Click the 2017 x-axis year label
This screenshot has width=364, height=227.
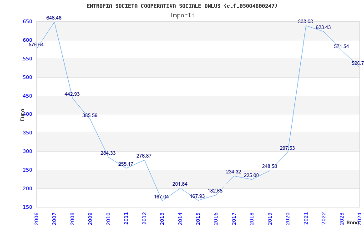[234, 218]
